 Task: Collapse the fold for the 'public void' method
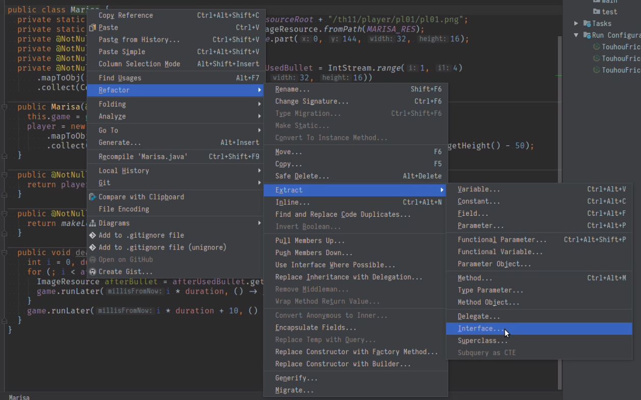pos(4,253)
